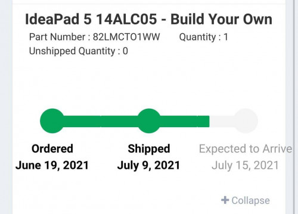Image resolution: width=298 pixels, height=214 pixels.
Task: Click the green bar after the Shipped circle
Action: 185,121
